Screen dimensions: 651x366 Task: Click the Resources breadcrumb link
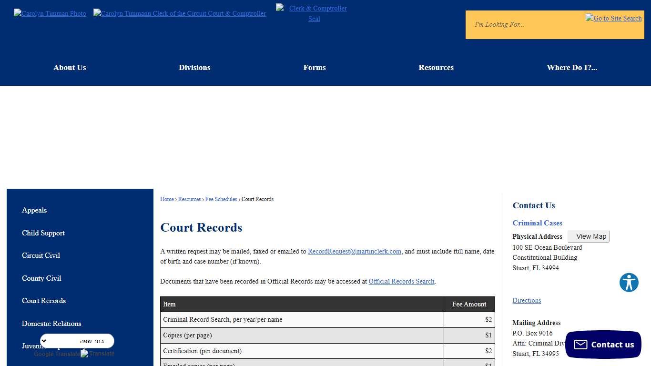pos(190,199)
